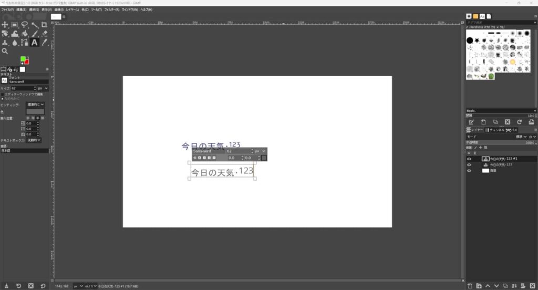
Task: Select the Paths tool
Action: [24, 43]
